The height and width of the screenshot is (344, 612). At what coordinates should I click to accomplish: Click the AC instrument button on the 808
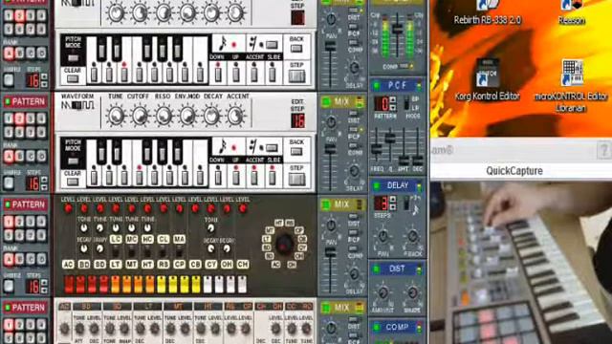(68, 264)
